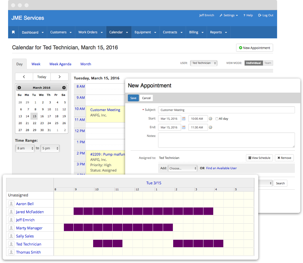Open the 5 pm time range dropdown
This screenshot has height=263, width=303.
[50, 148]
